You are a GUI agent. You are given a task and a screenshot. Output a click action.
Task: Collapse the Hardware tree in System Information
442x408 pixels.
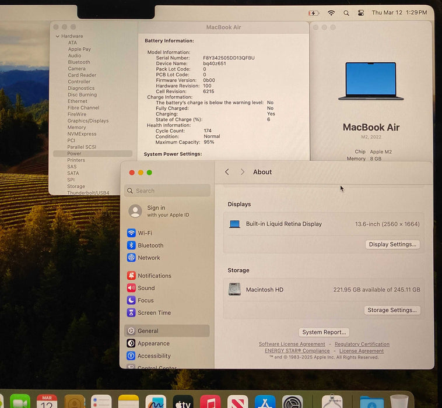coord(58,36)
